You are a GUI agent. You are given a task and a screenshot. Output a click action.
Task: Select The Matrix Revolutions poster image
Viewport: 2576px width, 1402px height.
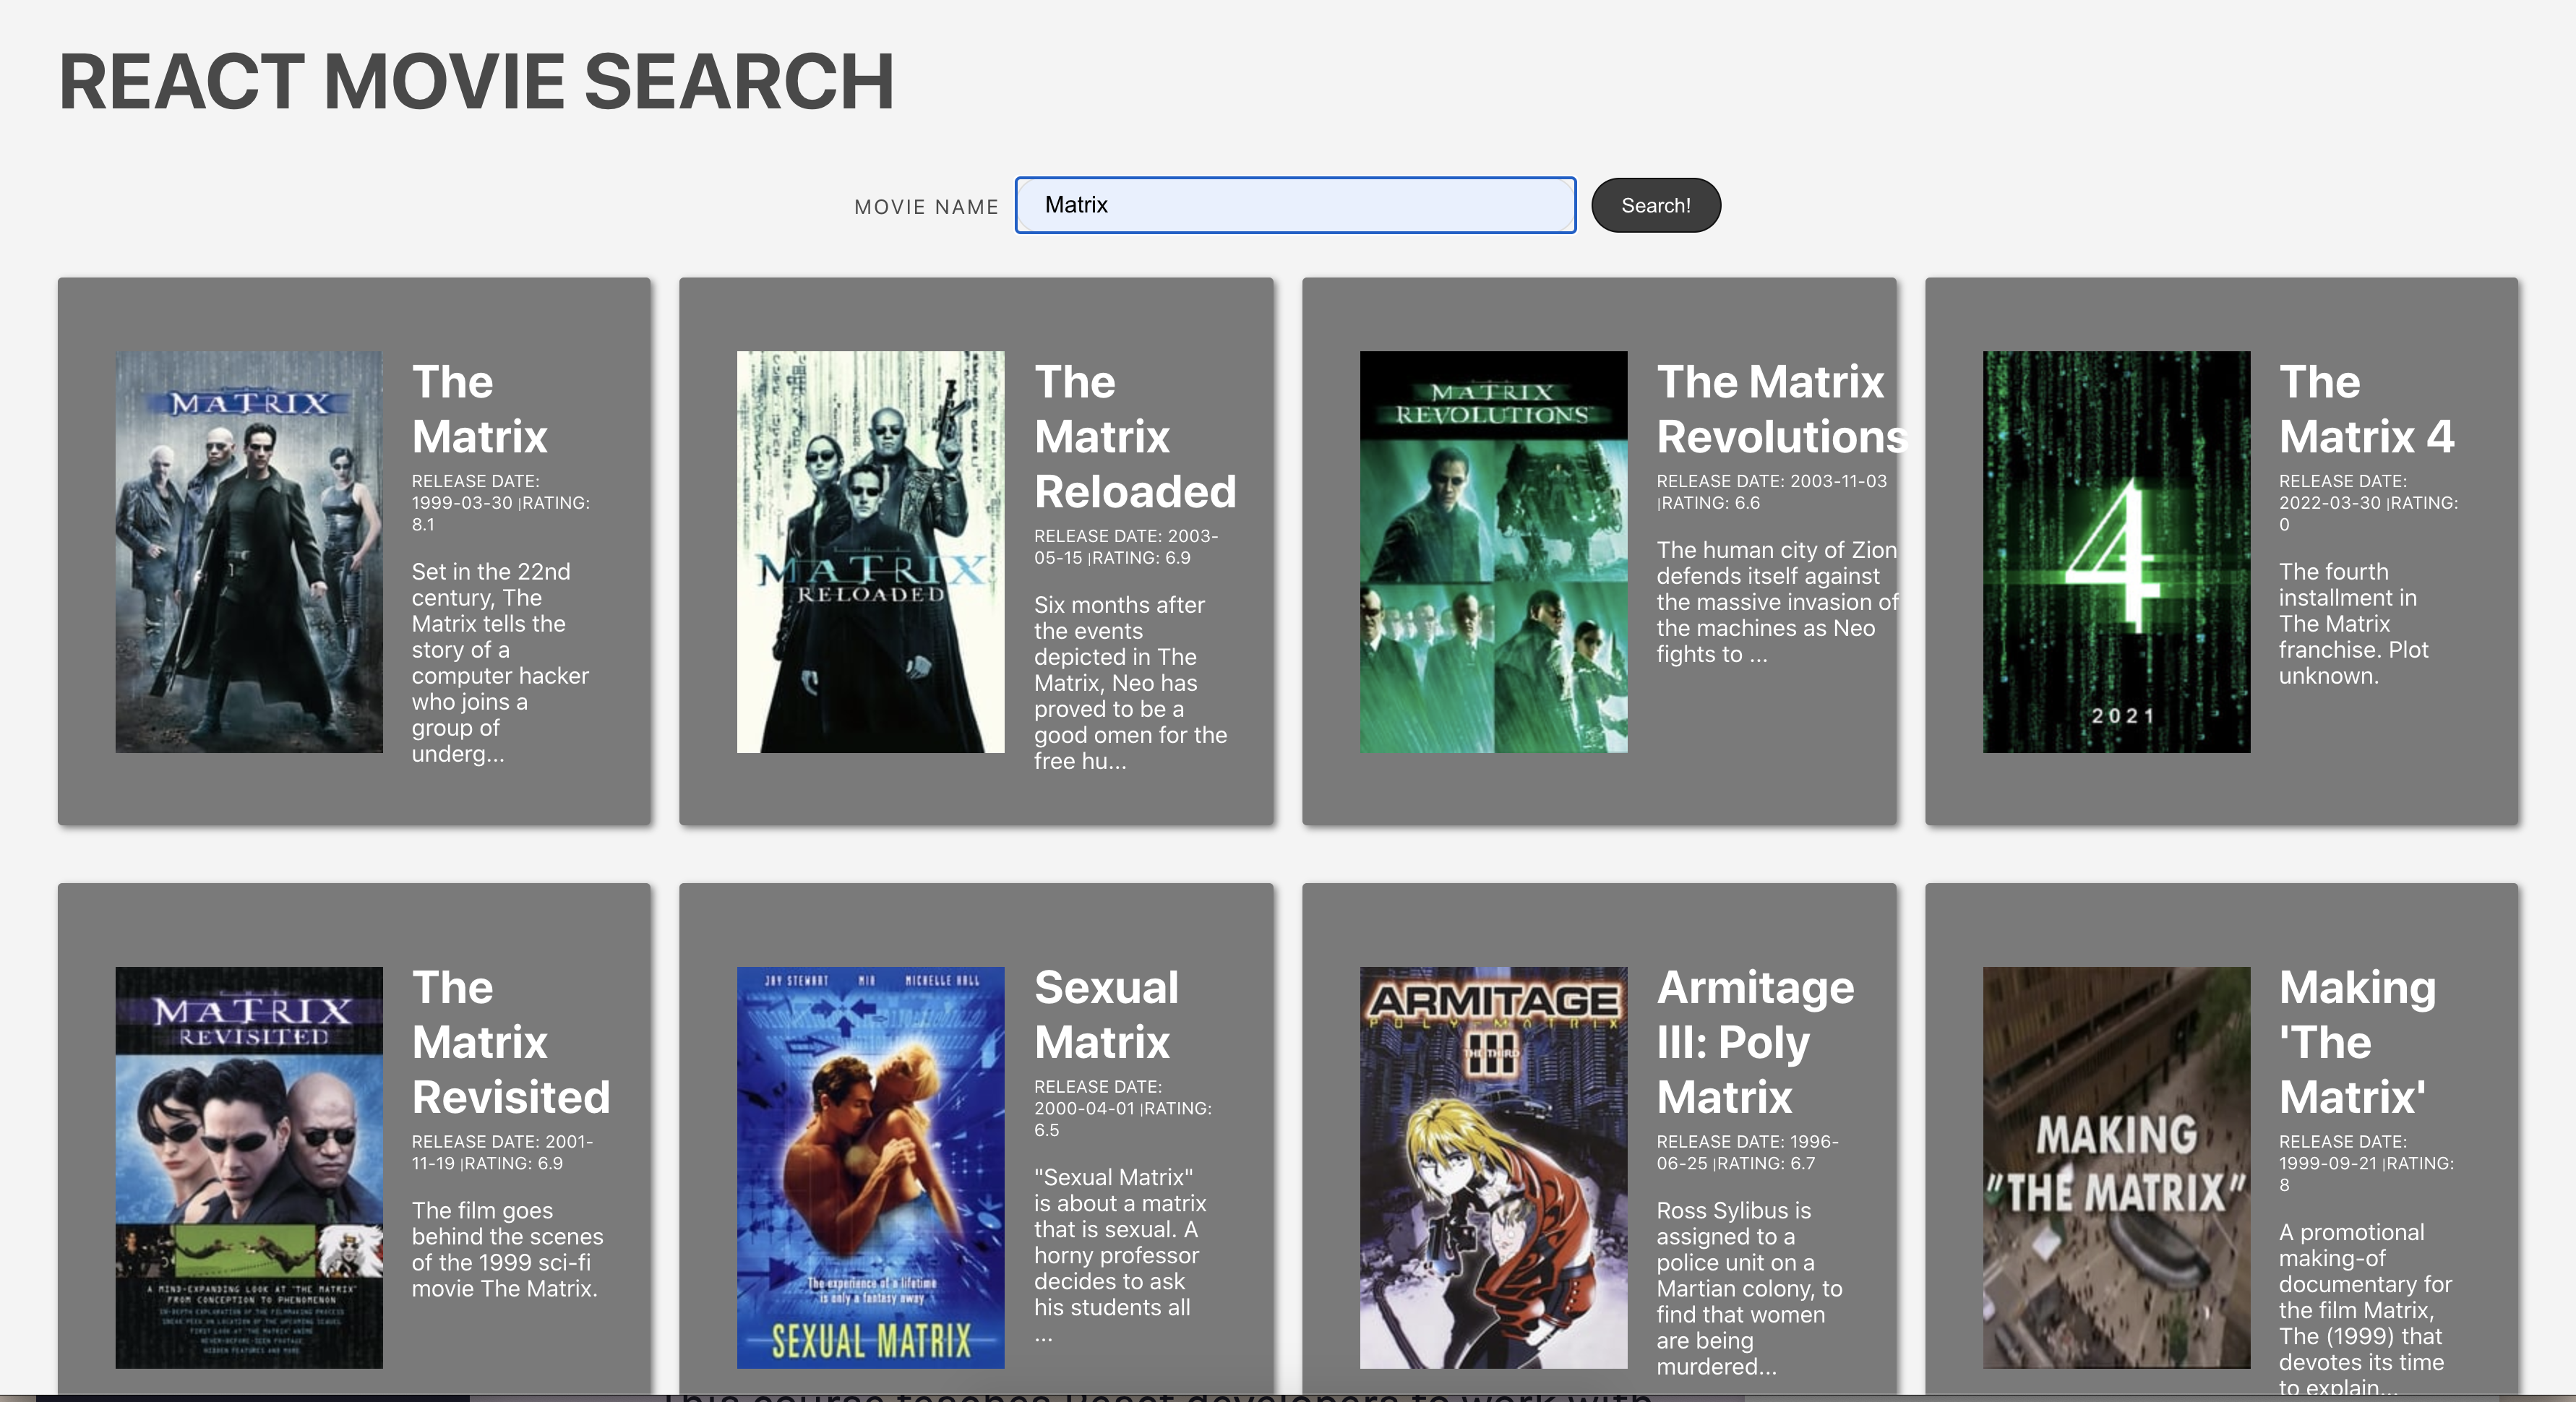coord(1493,551)
